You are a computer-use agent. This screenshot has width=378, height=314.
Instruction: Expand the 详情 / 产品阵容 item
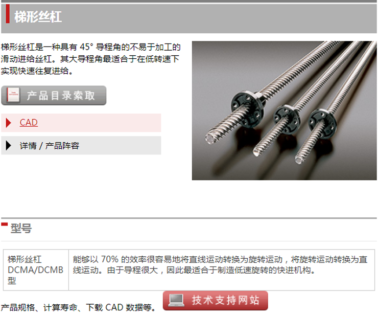coord(50,146)
